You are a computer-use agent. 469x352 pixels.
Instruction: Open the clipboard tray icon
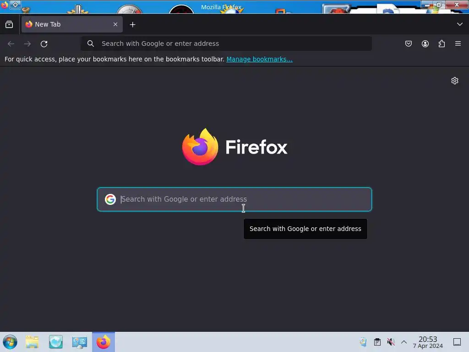pyautogui.click(x=377, y=342)
